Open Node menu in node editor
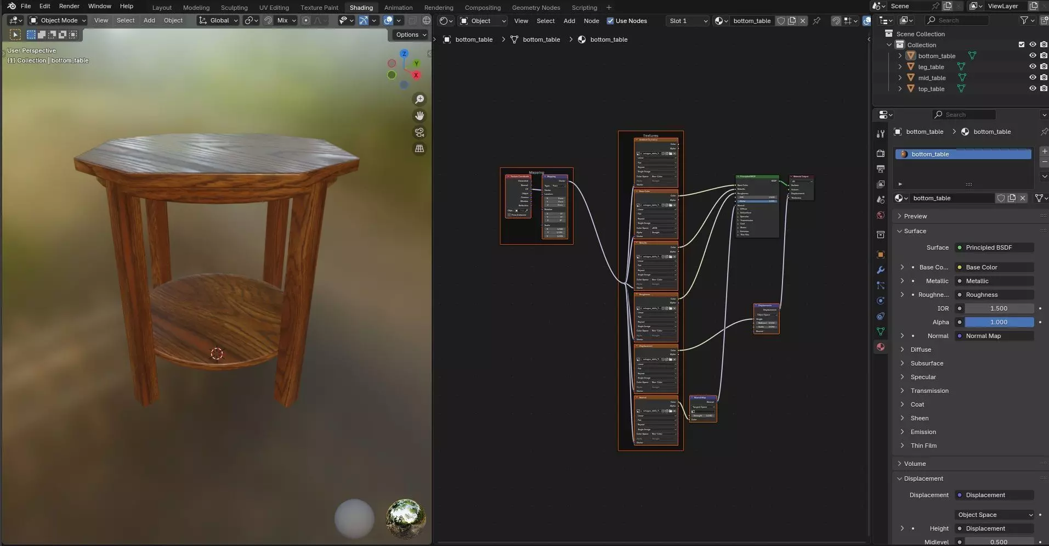The width and height of the screenshot is (1049, 546). [591, 21]
